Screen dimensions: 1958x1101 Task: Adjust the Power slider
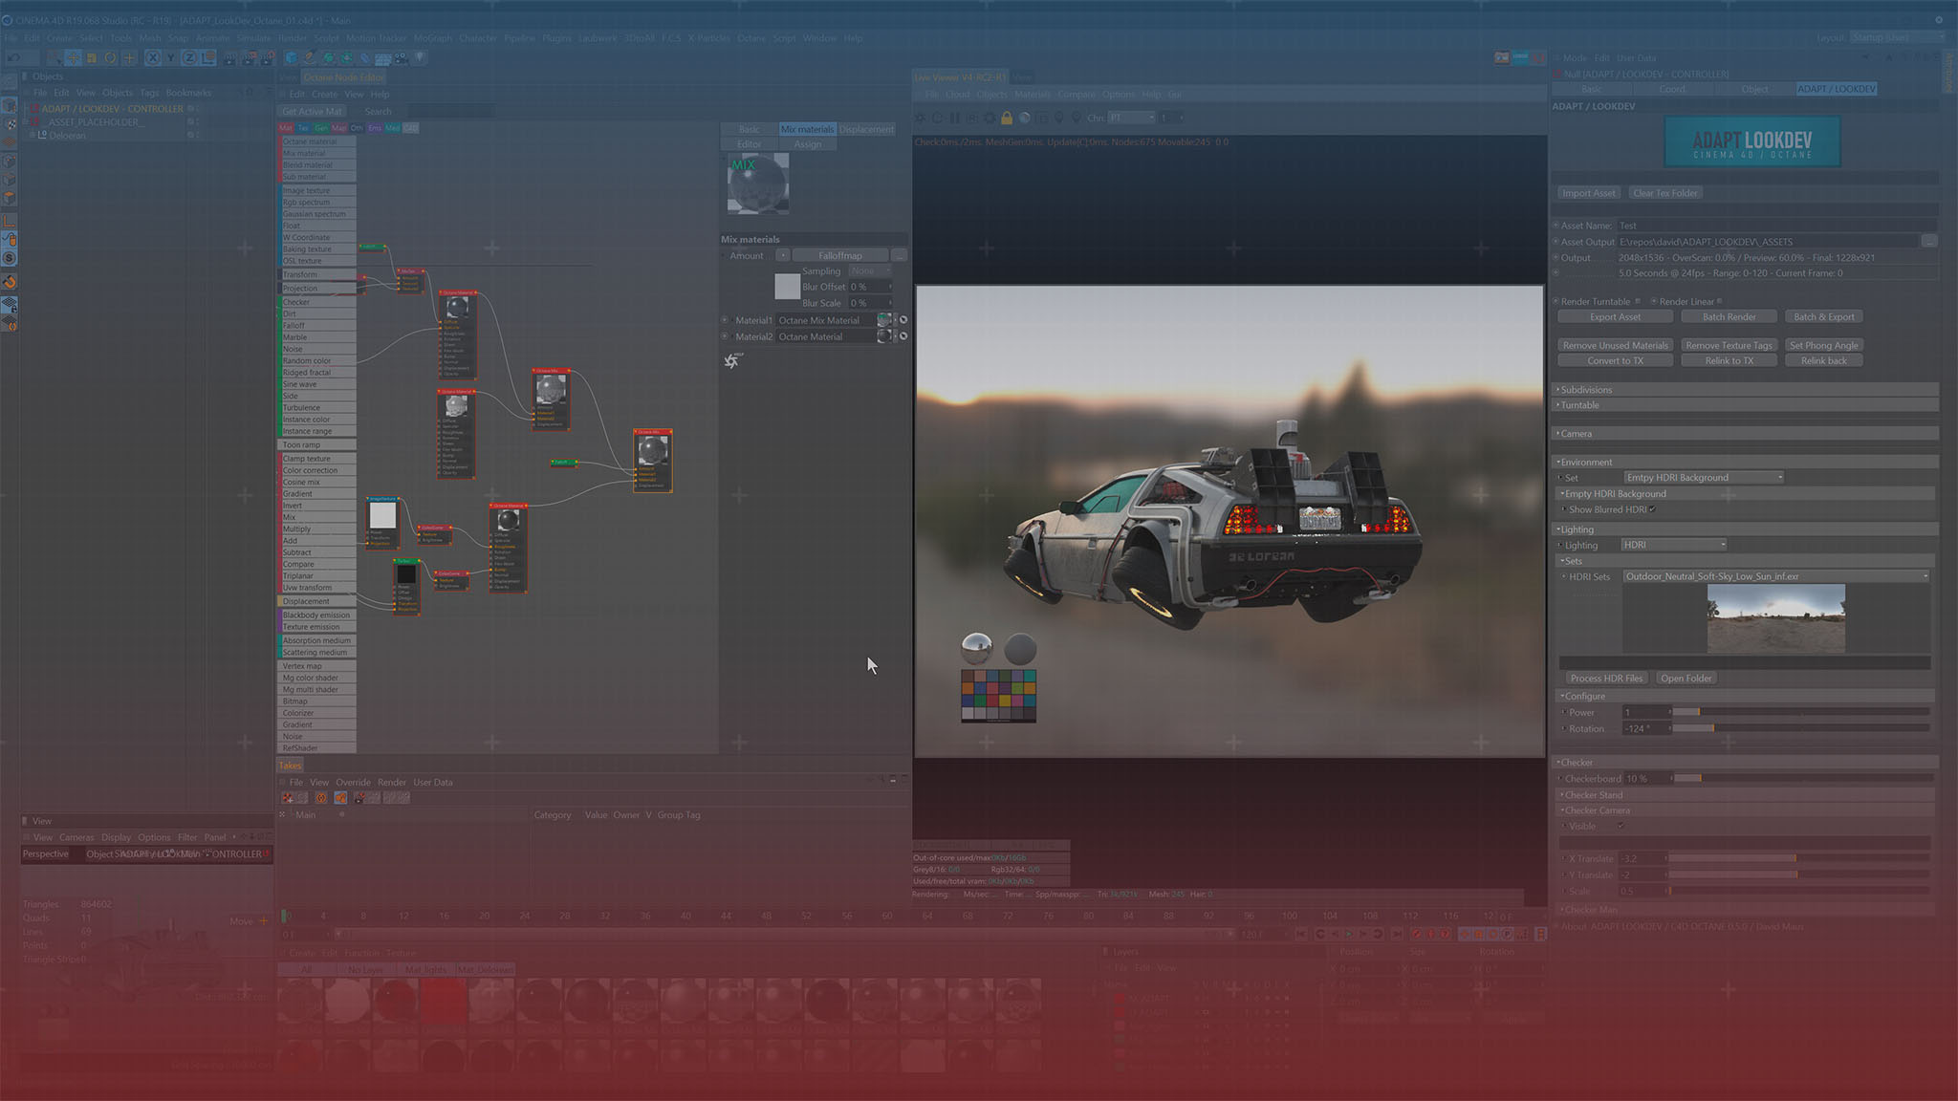click(x=1800, y=712)
